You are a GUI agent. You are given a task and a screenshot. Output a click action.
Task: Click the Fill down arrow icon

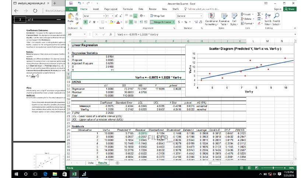click(259, 19)
